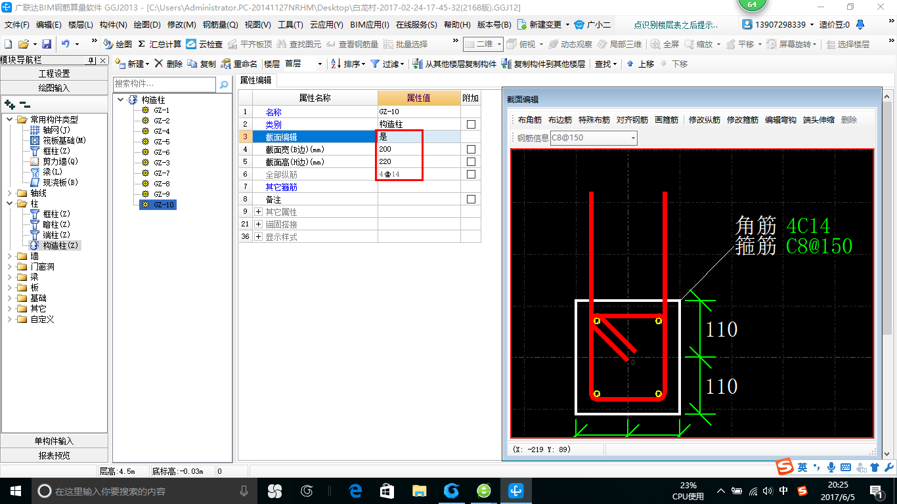Open BIM应用(I) menu
The image size is (897, 504).
[x=369, y=25]
